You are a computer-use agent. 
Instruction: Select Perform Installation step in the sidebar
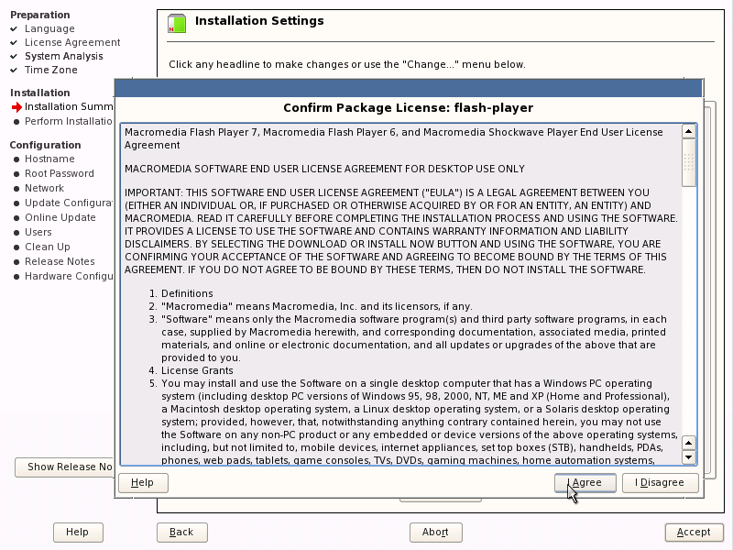(69, 122)
